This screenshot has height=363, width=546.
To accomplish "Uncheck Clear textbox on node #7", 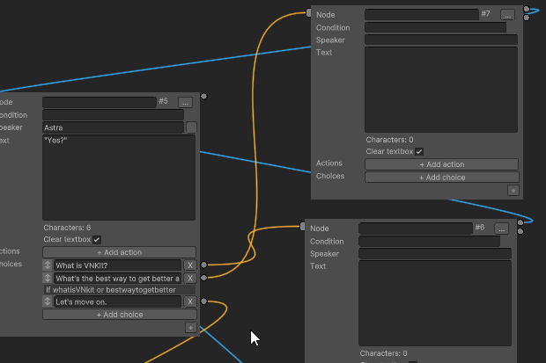I will pos(419,151).
